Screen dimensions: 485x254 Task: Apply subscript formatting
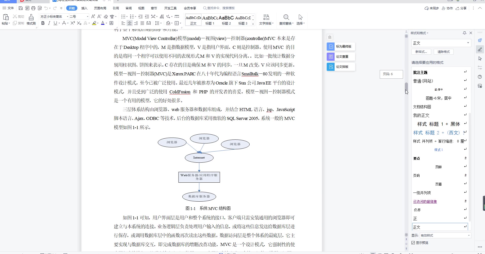[x=79, y=23]
